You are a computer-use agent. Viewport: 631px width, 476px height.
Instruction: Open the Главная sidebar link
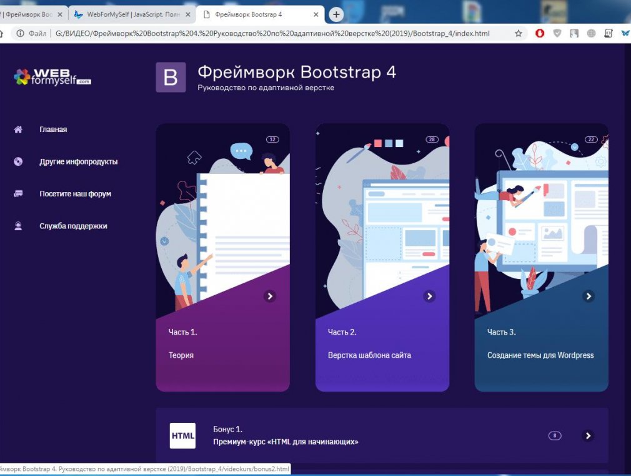point(53,129)
